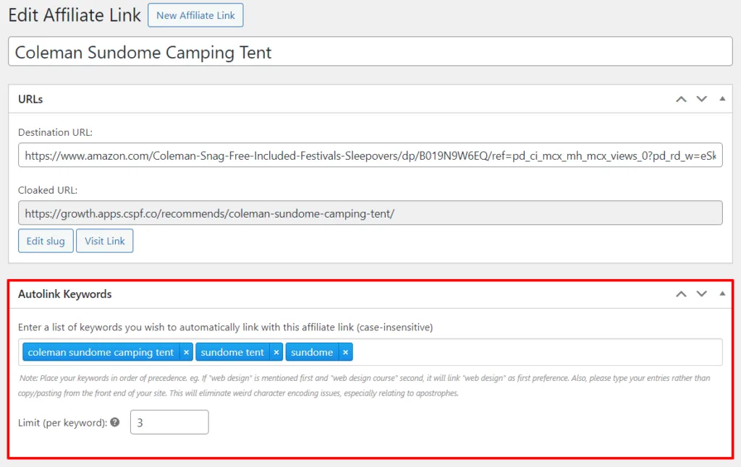This screenshot has height=467, width=741.
Task: Move the Autolink Keywords panel down
Action: 701,294
